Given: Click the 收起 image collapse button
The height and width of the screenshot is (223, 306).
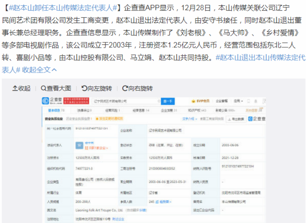Looking at the screenshot, I should click(22, 88).
